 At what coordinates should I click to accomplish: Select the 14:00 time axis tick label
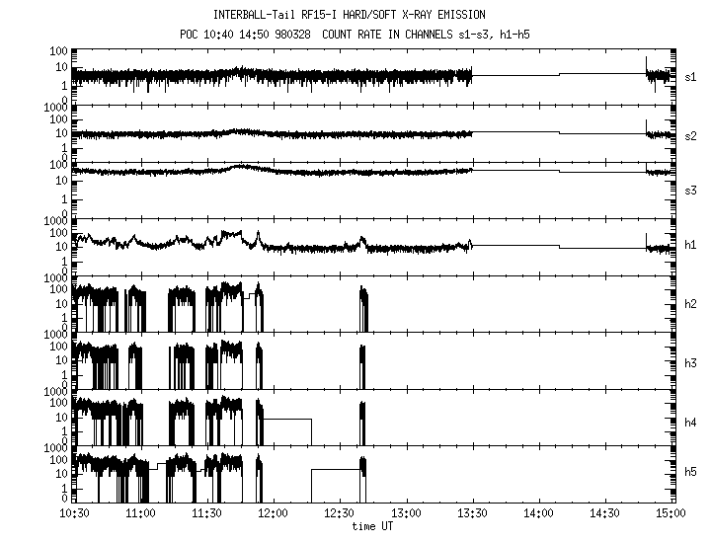538,513
